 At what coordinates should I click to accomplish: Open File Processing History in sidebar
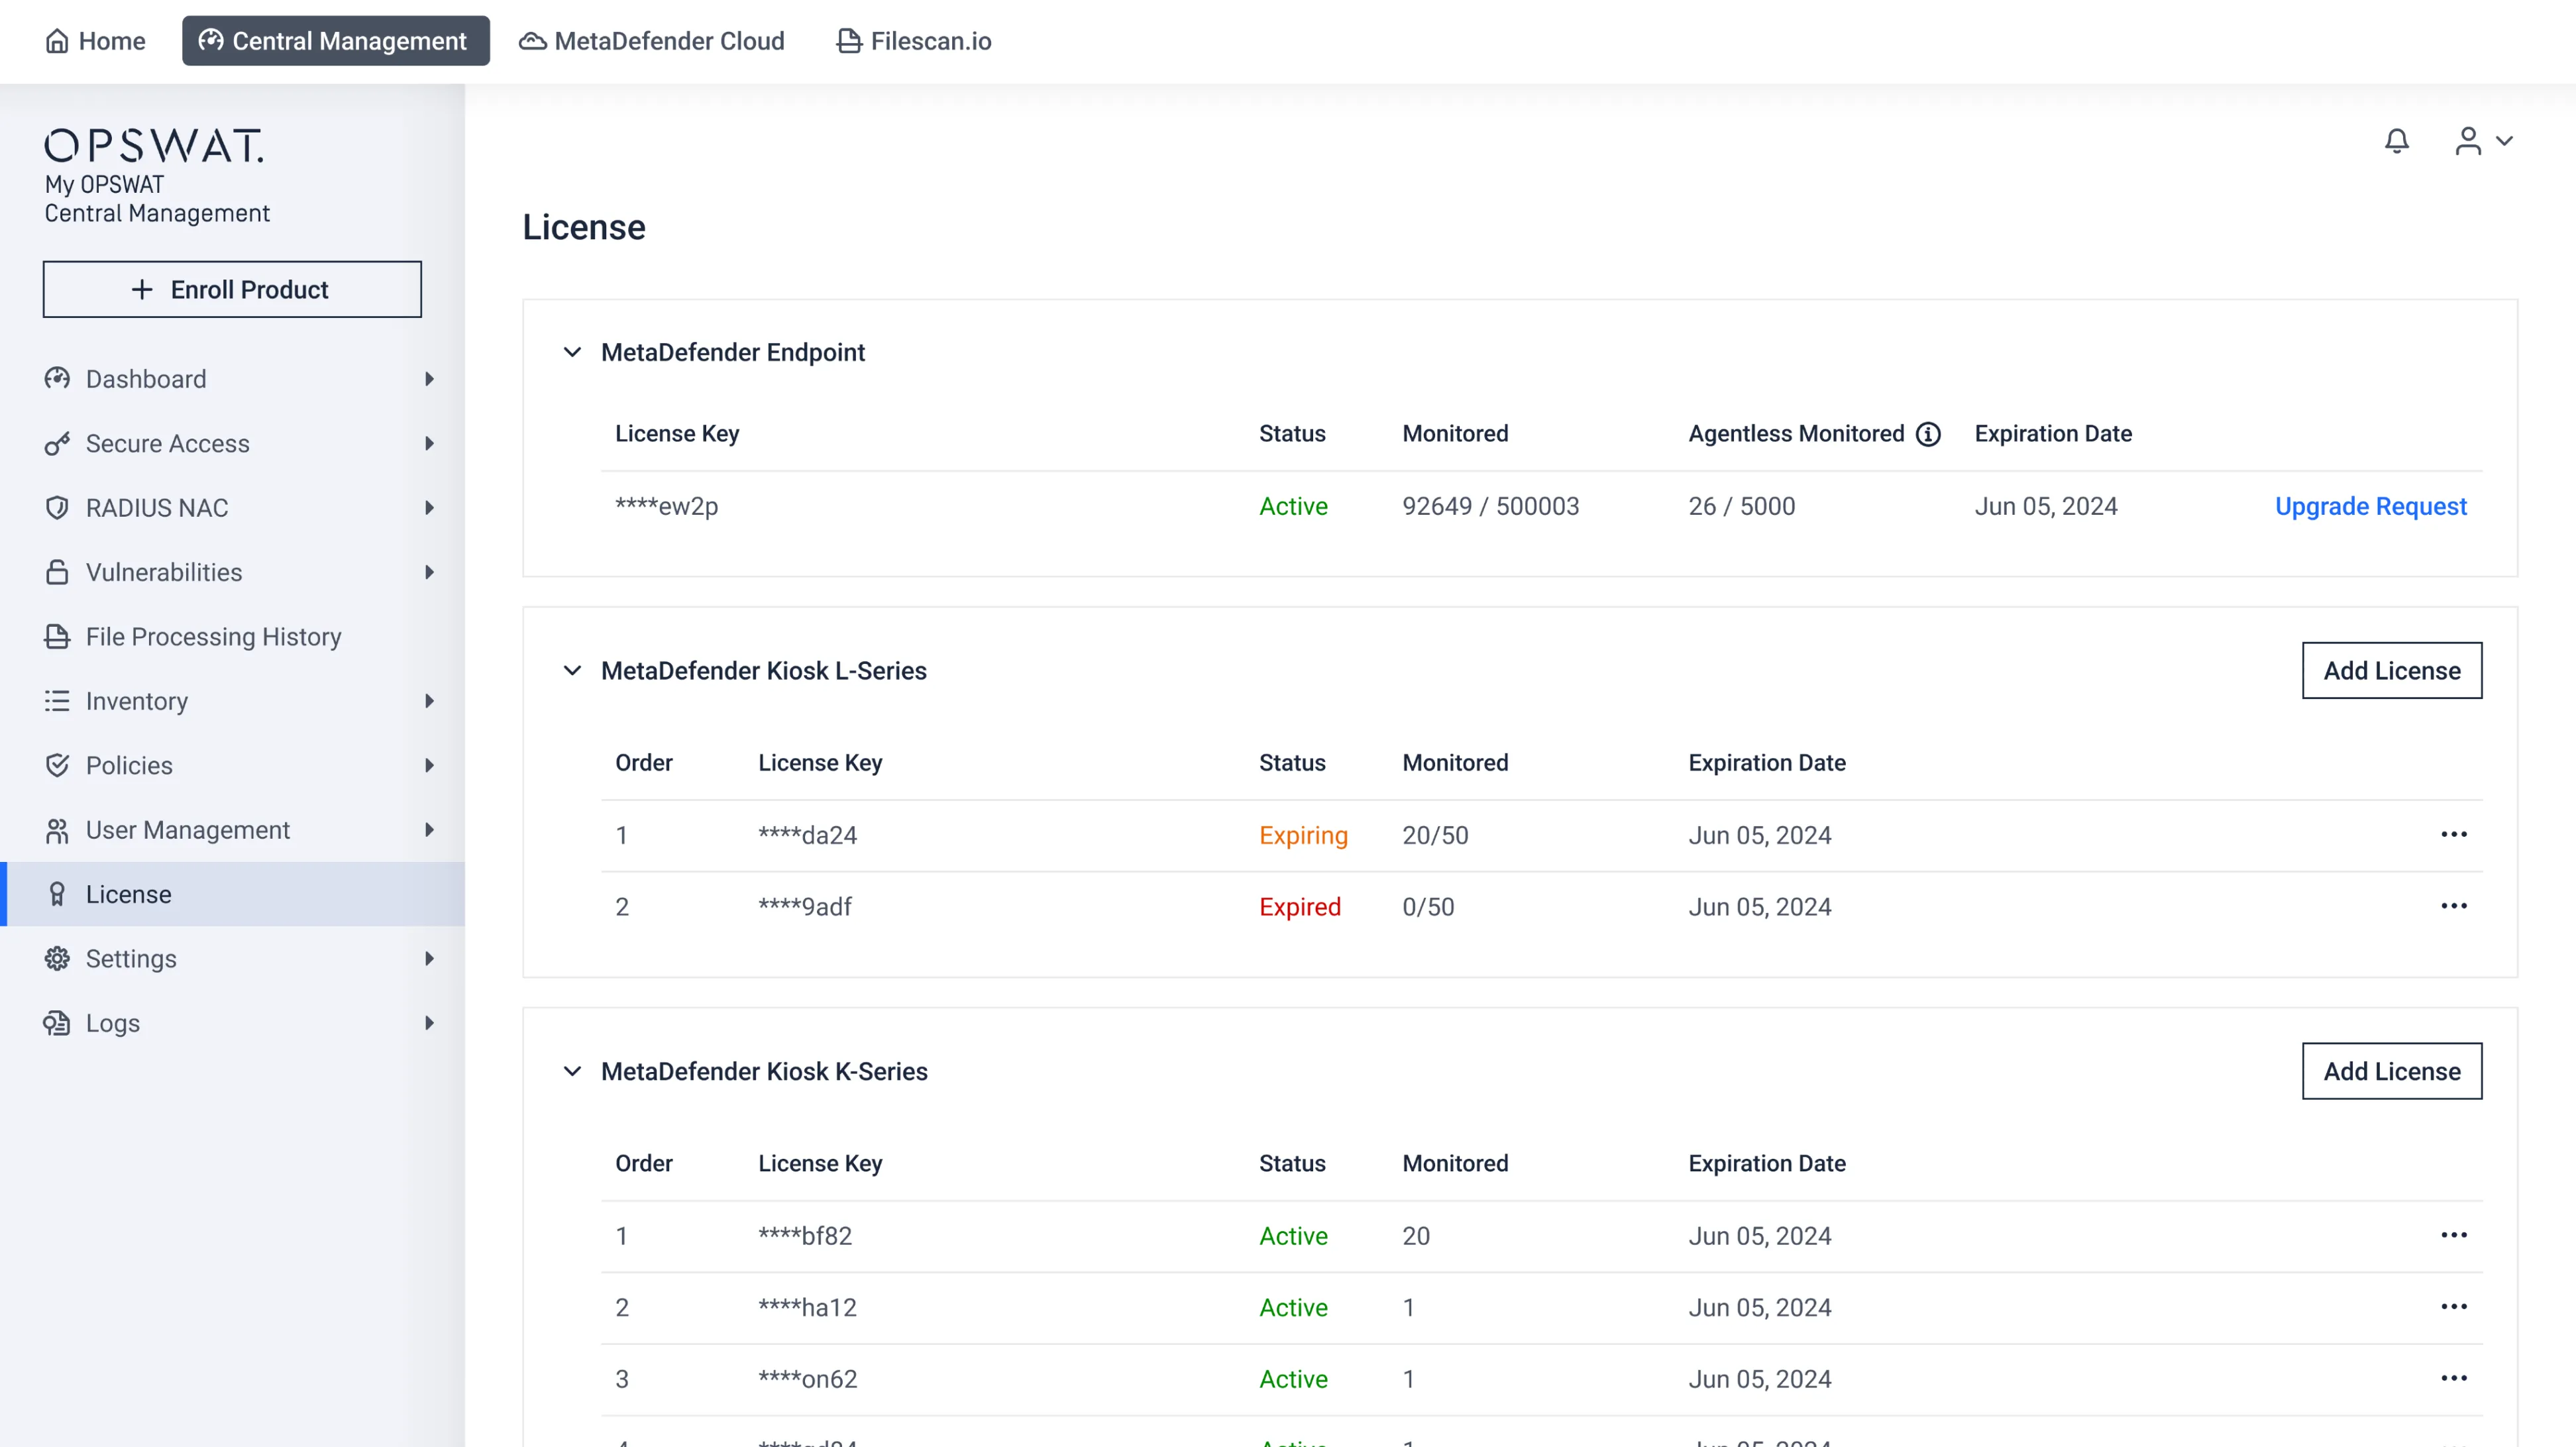[213, 637]
